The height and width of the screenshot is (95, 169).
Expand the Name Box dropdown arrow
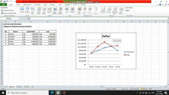pyautogui.click(x=19, y=18)
